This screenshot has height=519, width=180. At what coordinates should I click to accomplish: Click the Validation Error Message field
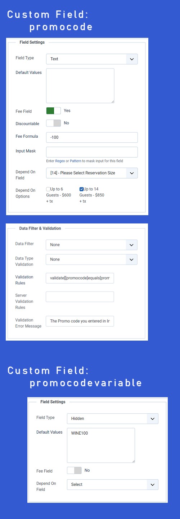[x=80, y=321]
